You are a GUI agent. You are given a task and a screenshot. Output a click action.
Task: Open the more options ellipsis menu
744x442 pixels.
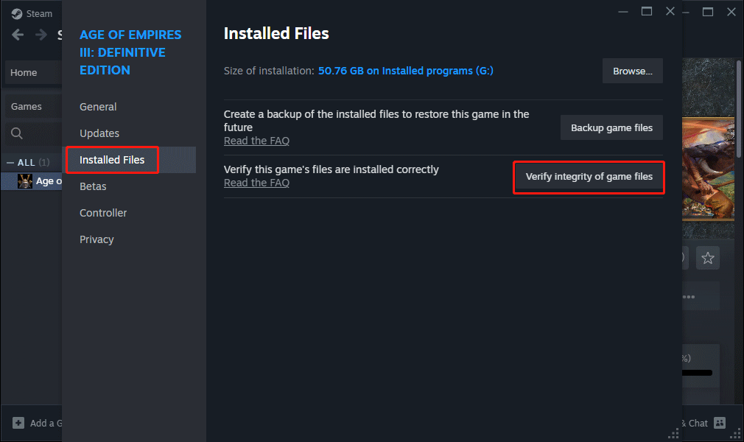pos(687,295)
